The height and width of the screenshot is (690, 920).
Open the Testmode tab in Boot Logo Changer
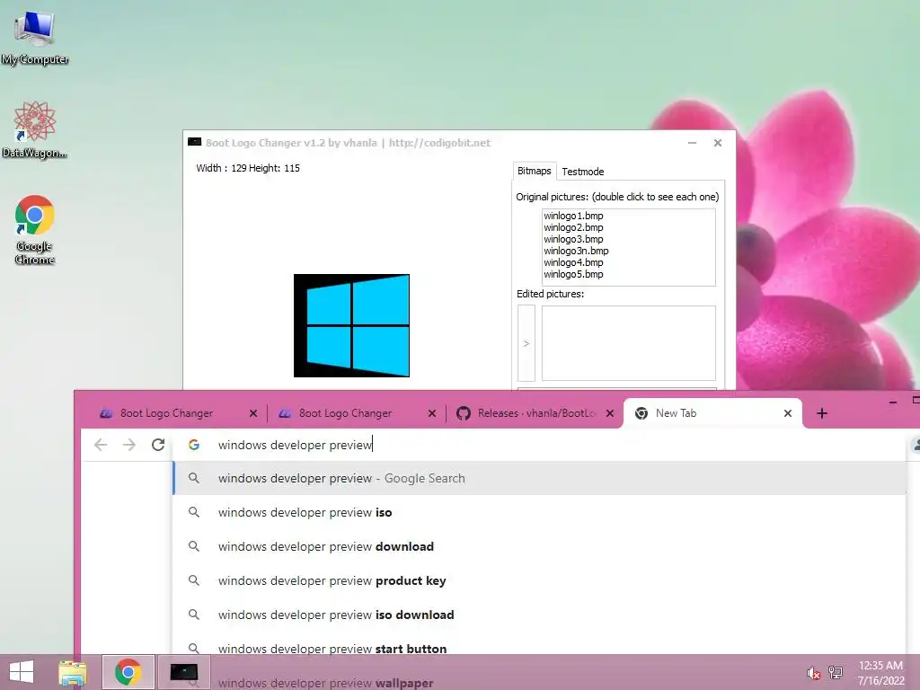tap(582, 172)
